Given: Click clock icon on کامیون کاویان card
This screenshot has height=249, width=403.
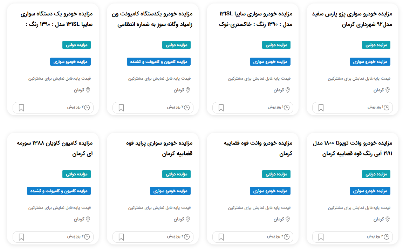Looking at the screenshot, I should [x=87, y=237].
